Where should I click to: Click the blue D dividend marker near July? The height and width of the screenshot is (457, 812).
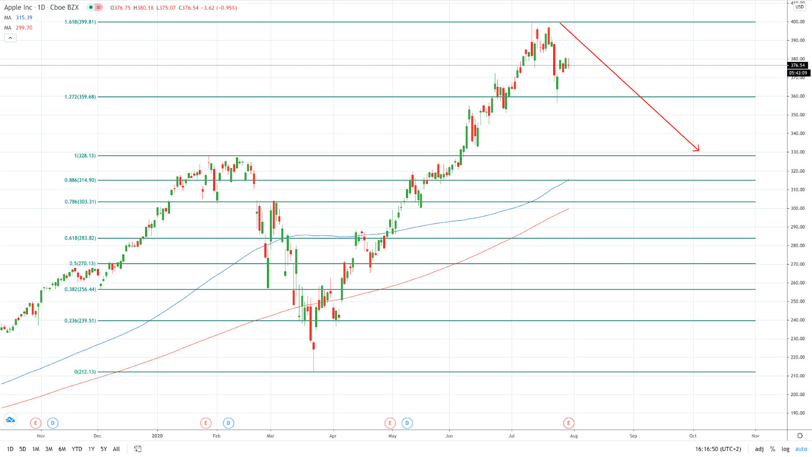pos(406,422)
